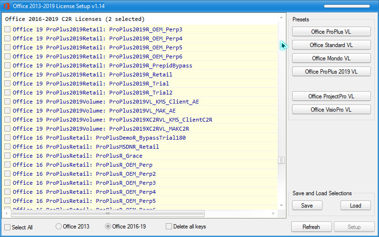Viewport: 379px width, 237px height.
Task: Tick the ProPlus2019R_OEM_Perp5 checkbox
Action: [x=8, y=47]
